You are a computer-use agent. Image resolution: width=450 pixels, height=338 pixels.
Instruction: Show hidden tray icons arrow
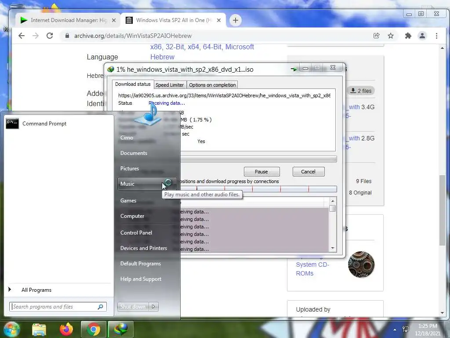tap(395, 330)
